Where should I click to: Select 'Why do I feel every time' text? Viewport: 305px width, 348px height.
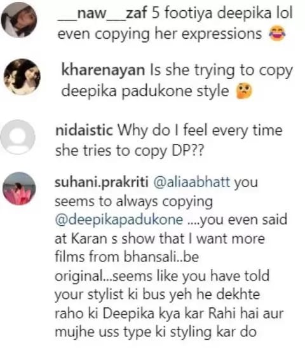pos(200,130)
